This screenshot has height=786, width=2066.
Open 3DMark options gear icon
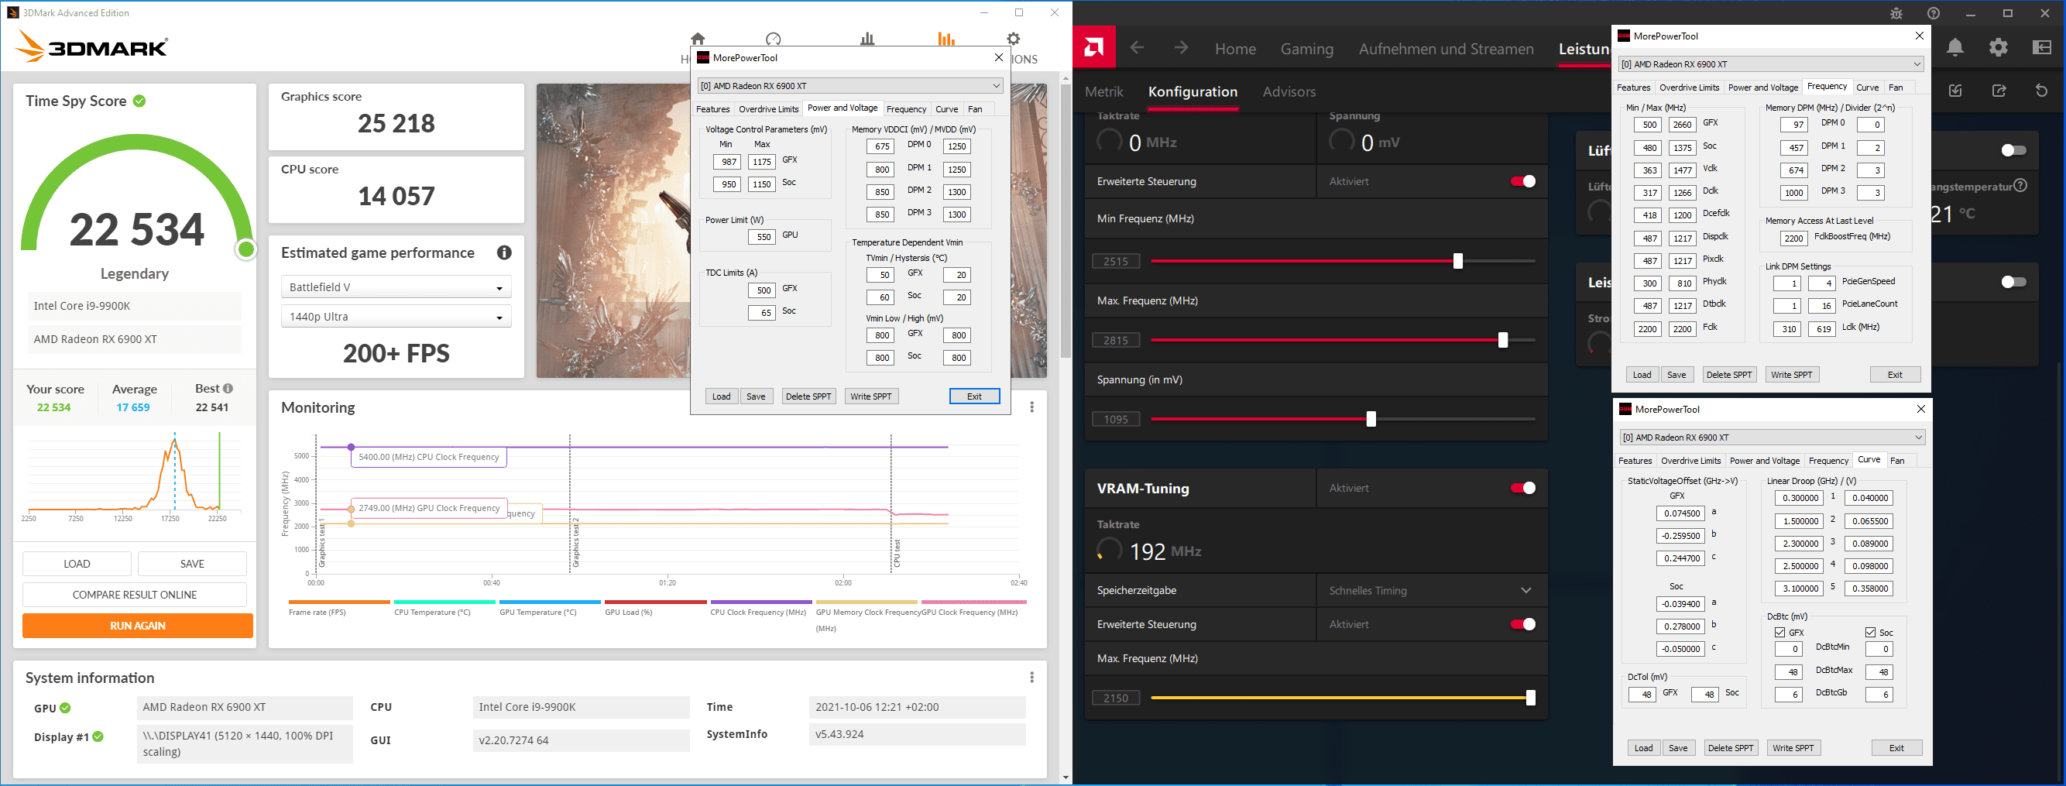click(1014, 39)
